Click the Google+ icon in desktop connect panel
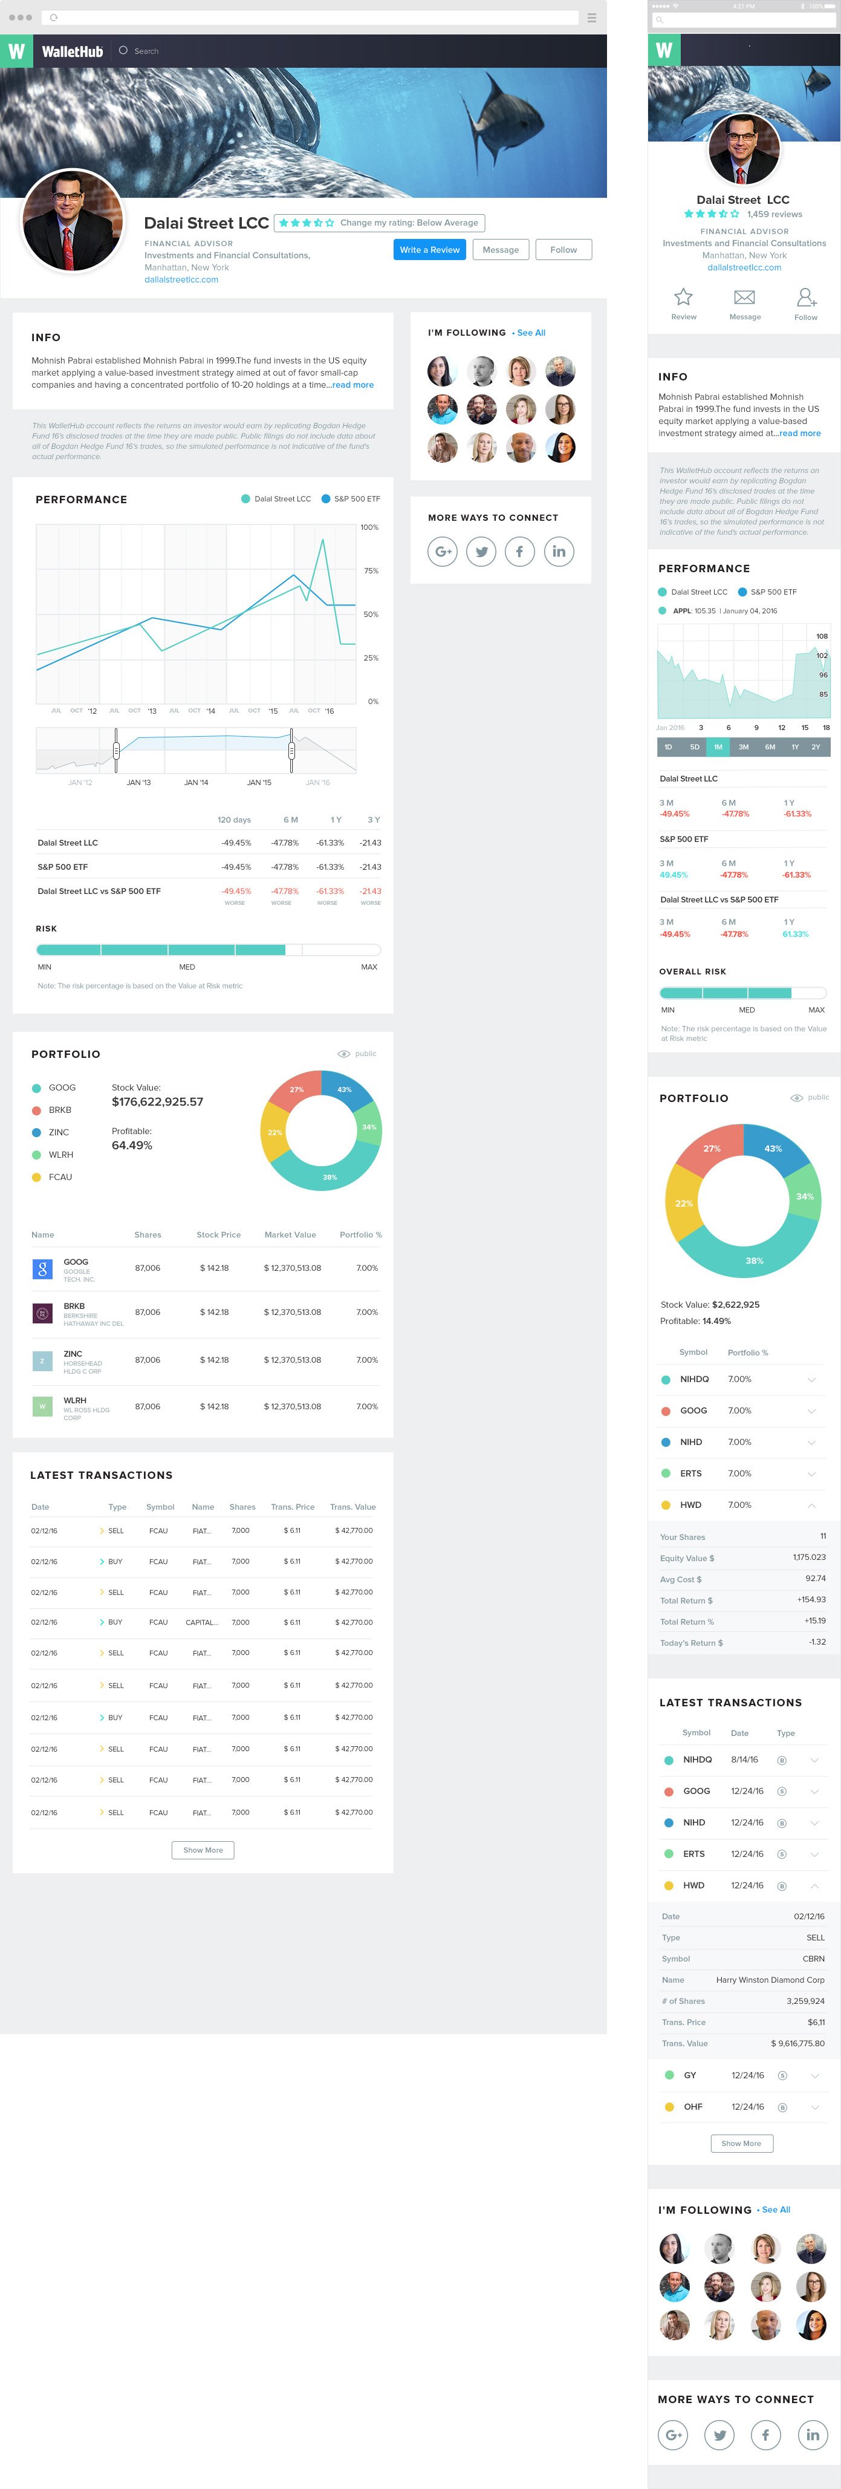 pyautogui.click(x=442, y=552)
